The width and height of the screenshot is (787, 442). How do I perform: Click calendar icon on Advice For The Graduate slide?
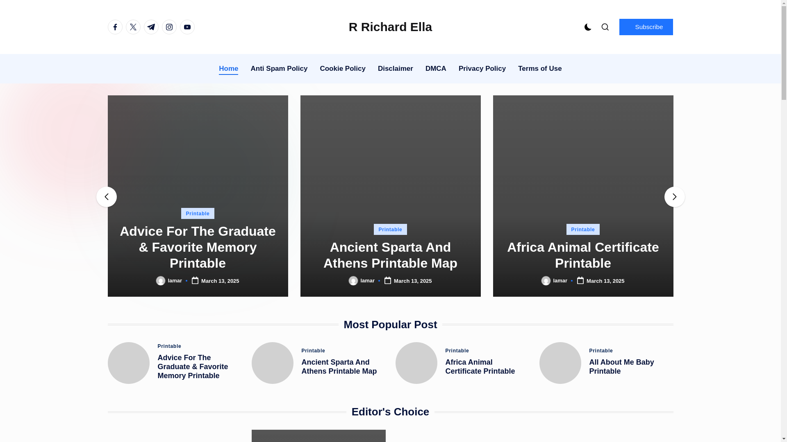pyautogui.click(x=195, y=280)
